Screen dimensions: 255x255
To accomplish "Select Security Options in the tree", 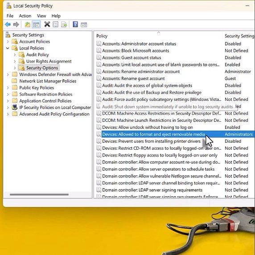I will (x=42, y=68).
